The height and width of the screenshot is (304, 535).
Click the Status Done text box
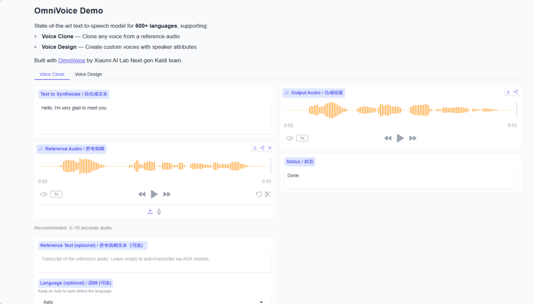coord(401,179)
